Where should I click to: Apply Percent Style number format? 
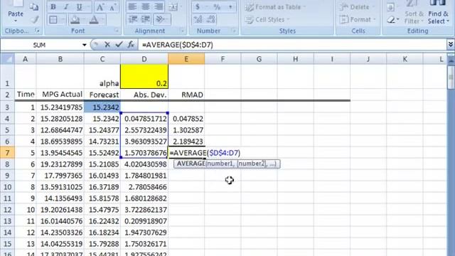pyautogui.click(x=217, y=7)
